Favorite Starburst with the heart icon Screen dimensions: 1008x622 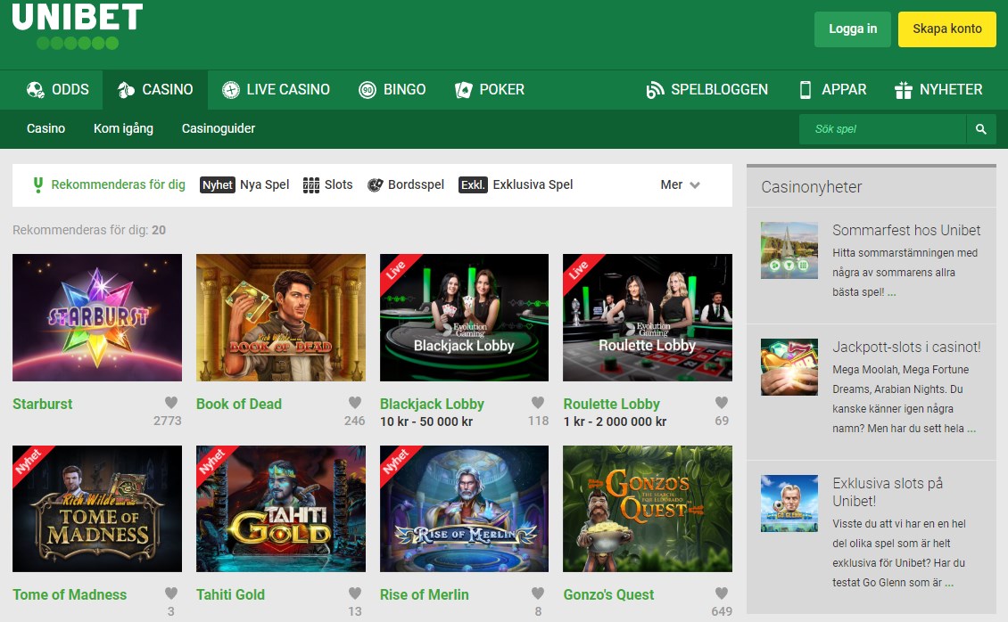click(171, 403)
